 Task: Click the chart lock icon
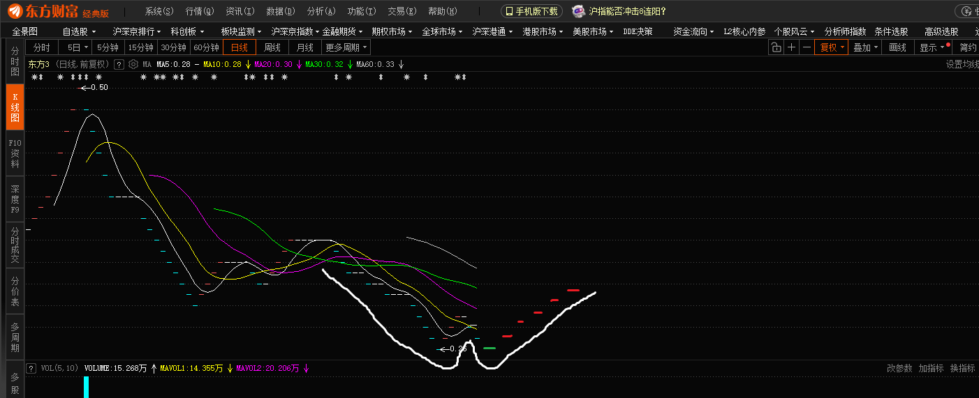point(776,47)
